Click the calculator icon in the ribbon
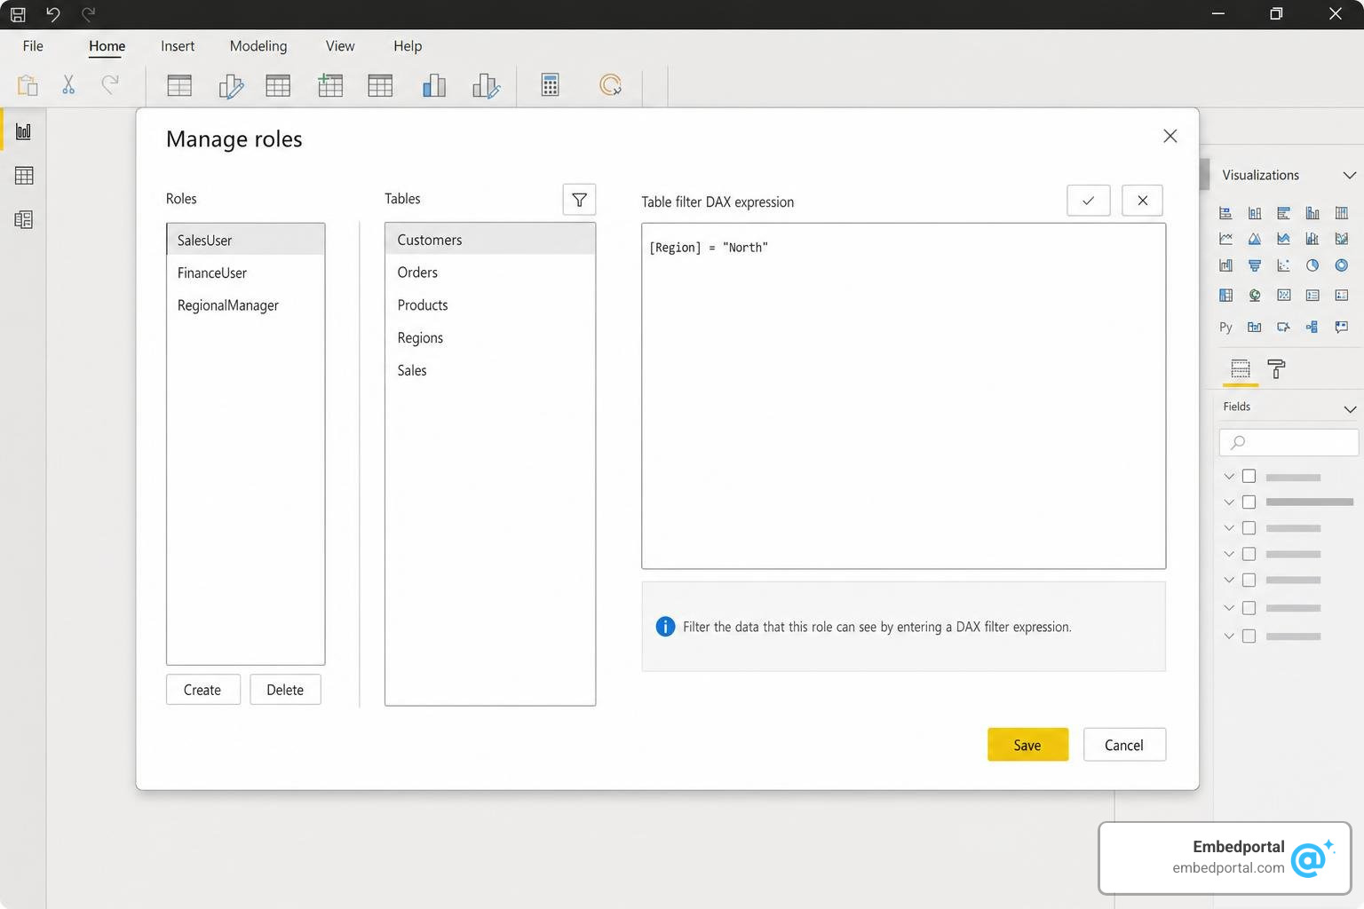 [x=550, y=85]
